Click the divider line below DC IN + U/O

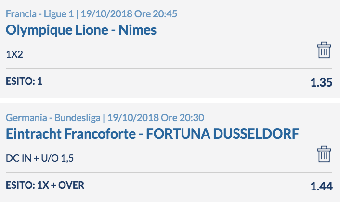(169, 173)
